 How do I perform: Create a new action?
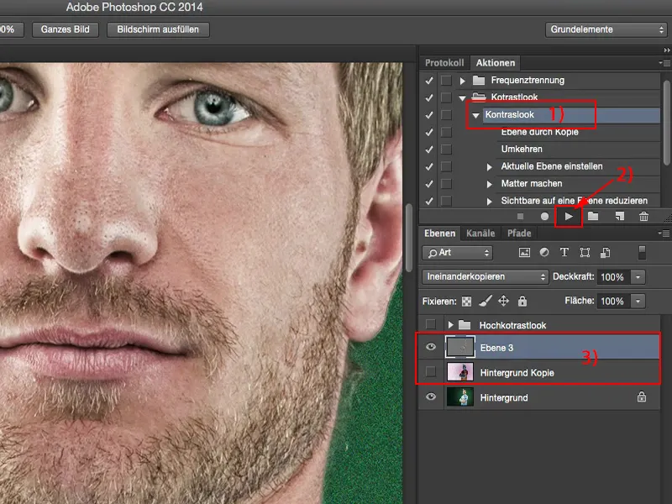click(619, 217)
